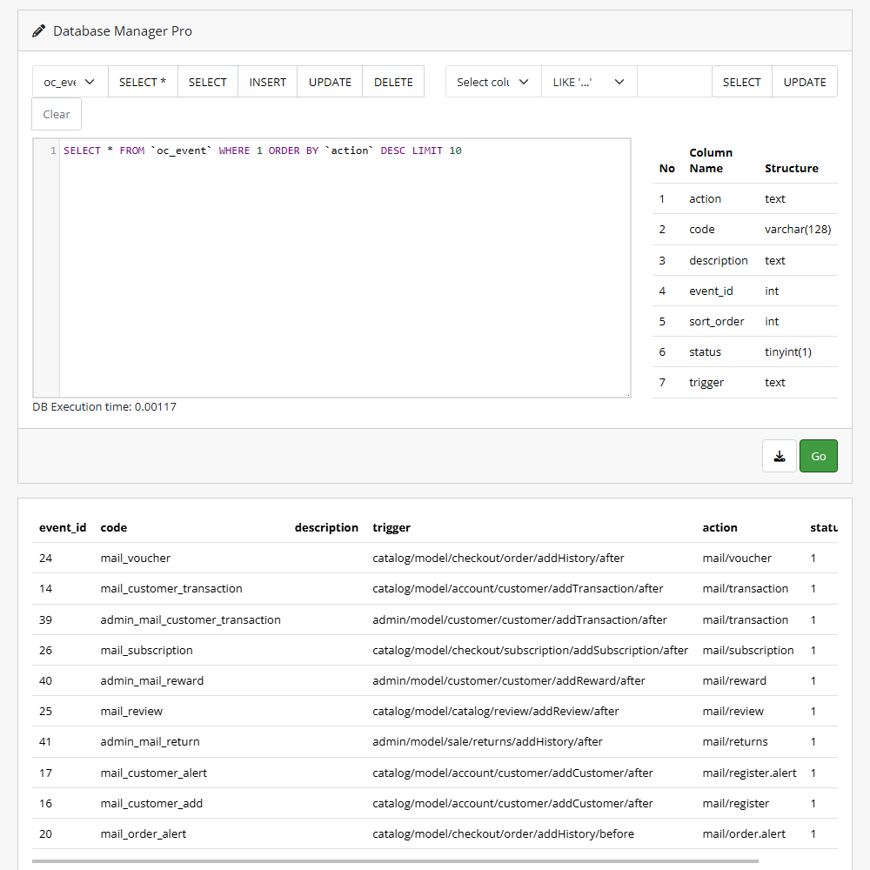
Task: Expand the Select column dropdown
Action: (492, 82)
